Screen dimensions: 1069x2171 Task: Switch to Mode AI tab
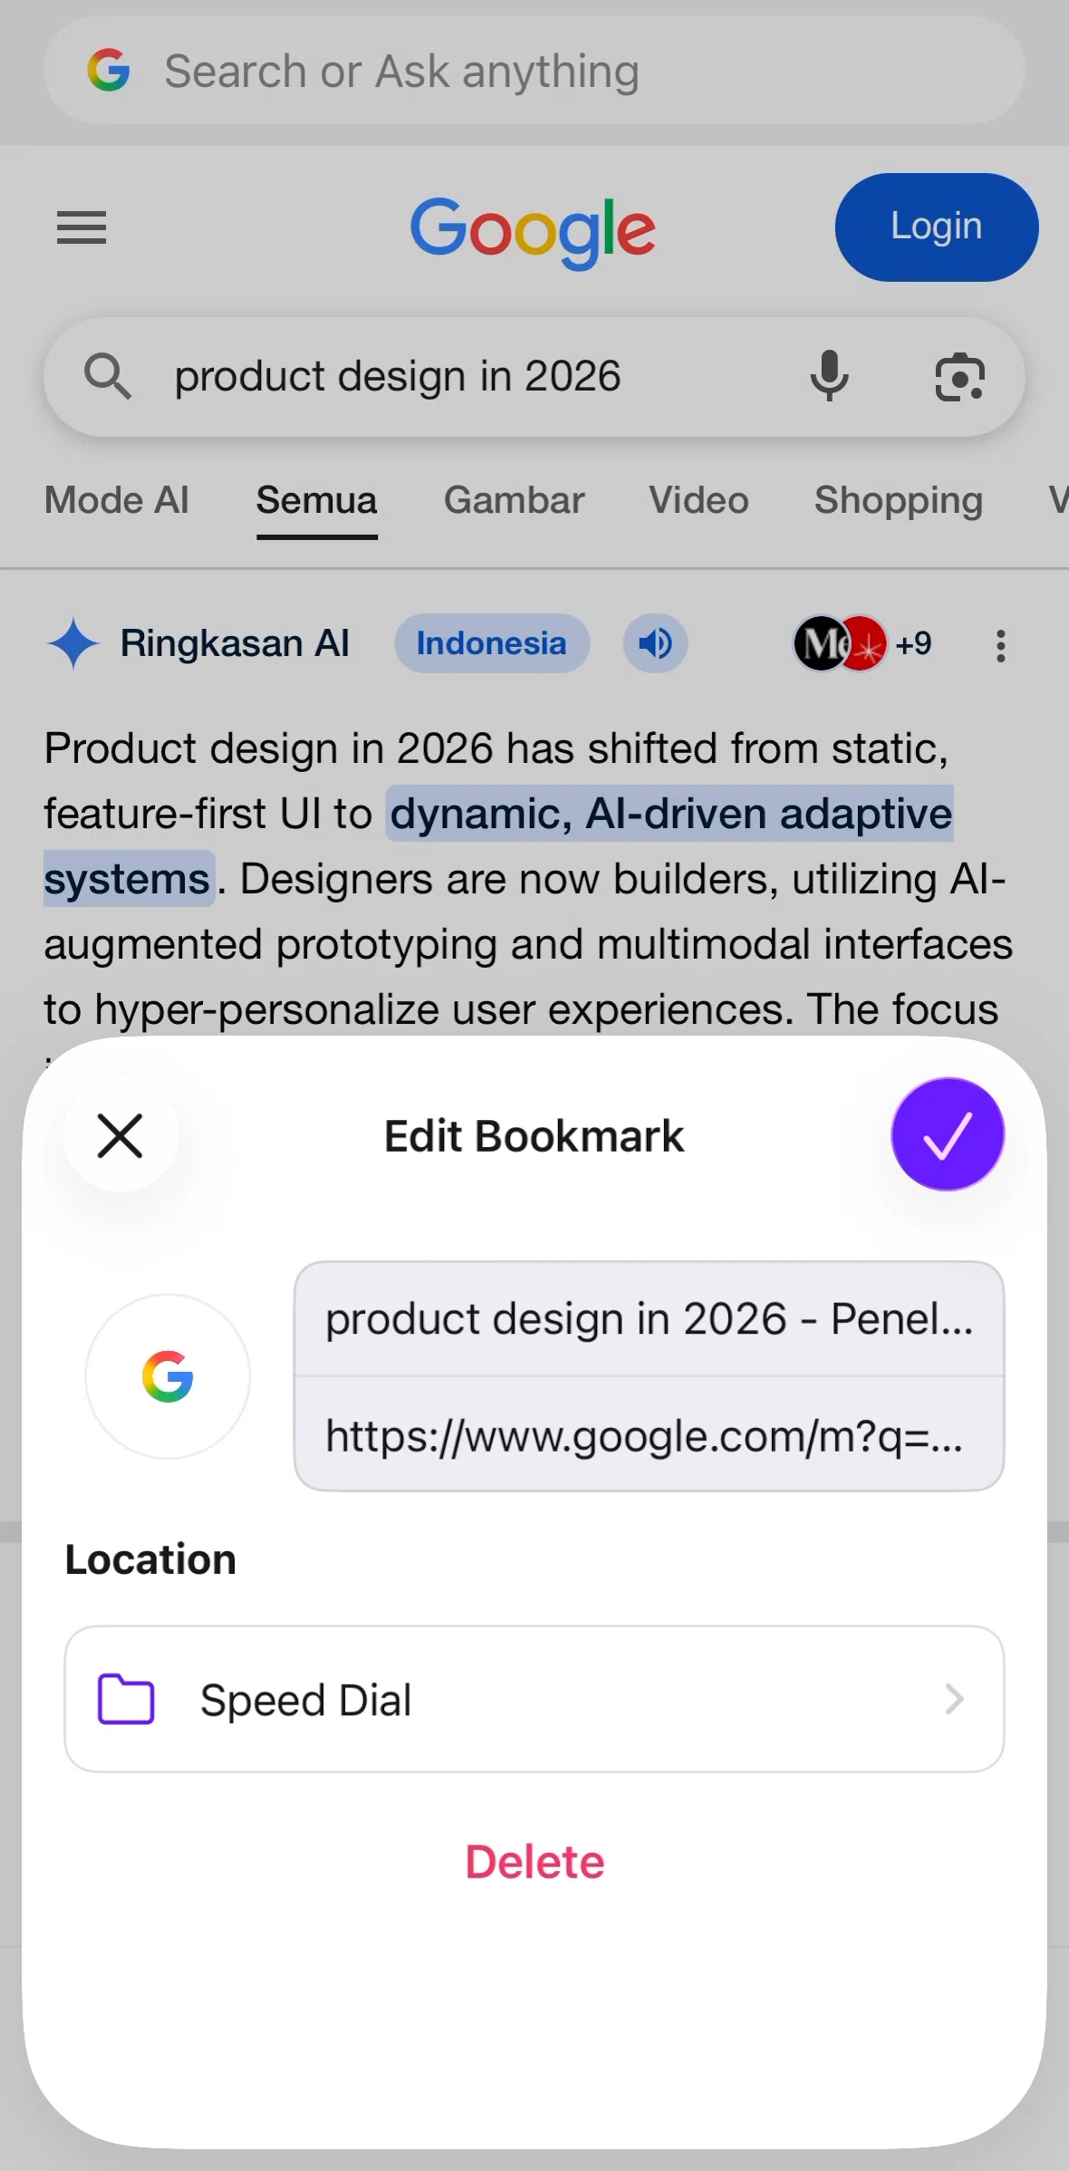point(117,500)
